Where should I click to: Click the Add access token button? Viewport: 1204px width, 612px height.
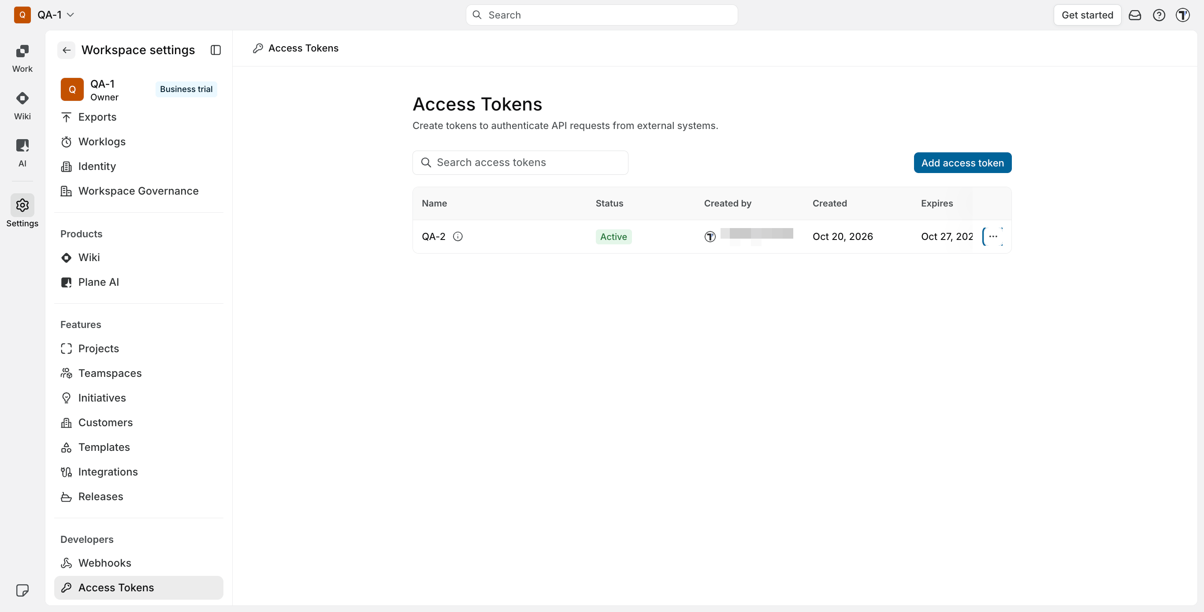962,163
